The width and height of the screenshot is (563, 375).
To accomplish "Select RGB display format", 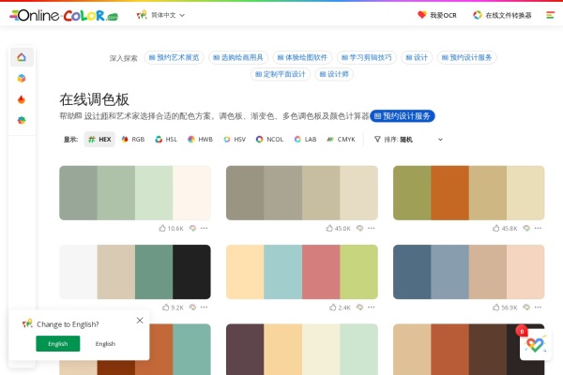I will (x=133, y=140).
